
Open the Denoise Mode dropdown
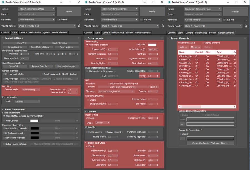(31, 90)
